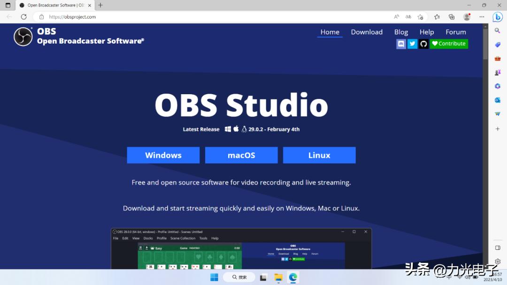
Task: Open the favorites list icon
Action: (437, 17)
